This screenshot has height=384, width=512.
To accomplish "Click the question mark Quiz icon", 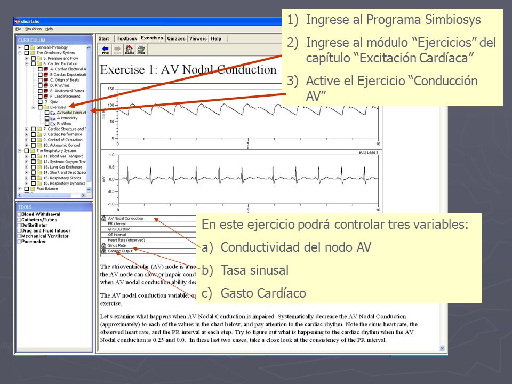I will [x=46, y=102].
